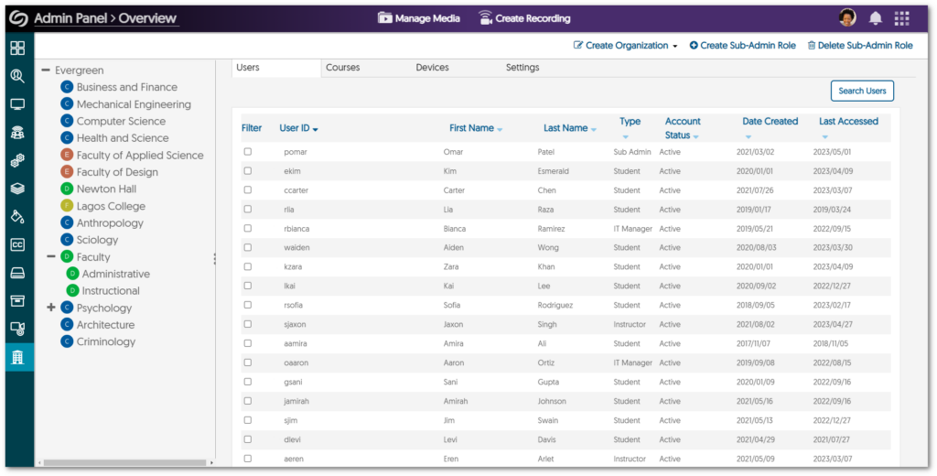Open the storage drive sidebar icon
Viewport: 937px width, 476px height.
tap(18, 274)
